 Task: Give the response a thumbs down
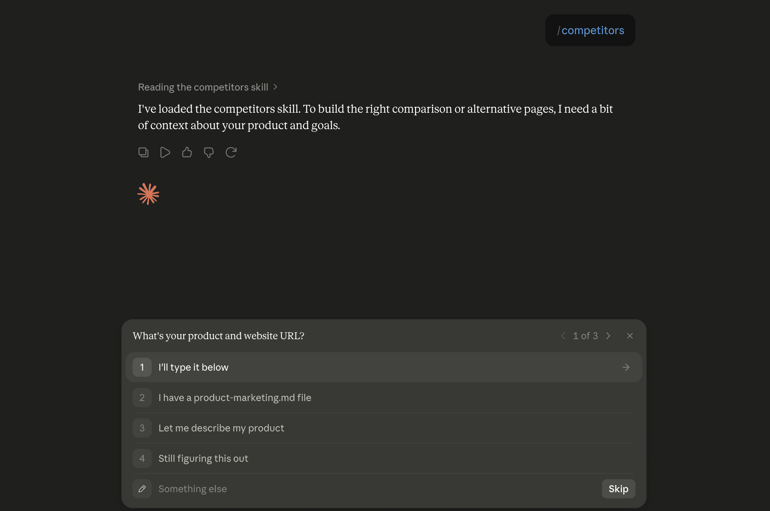click(x=209, y=152)
